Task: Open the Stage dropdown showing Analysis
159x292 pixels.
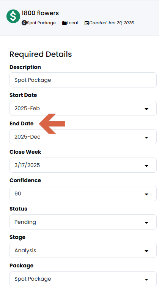Action: point(83,250)
